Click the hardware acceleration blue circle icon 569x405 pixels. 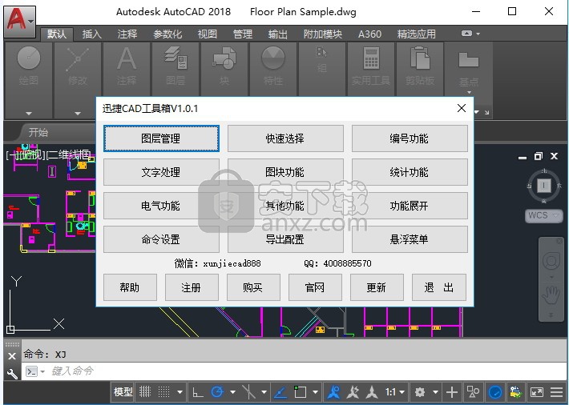tap(495, 392)
